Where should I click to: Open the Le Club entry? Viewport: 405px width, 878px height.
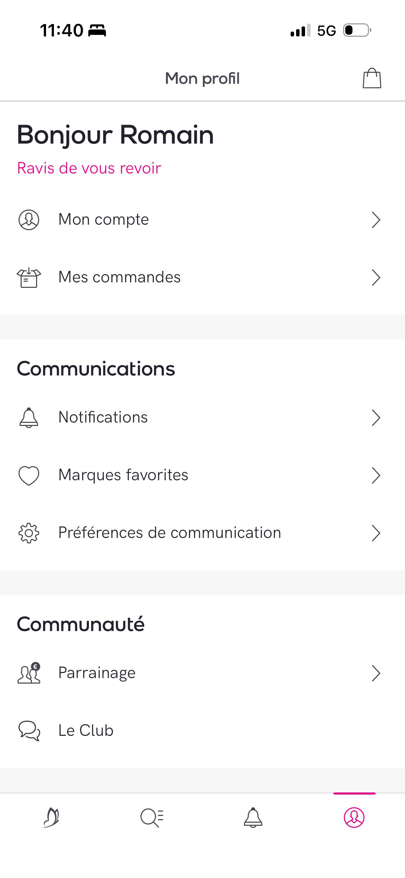point(202,731)
